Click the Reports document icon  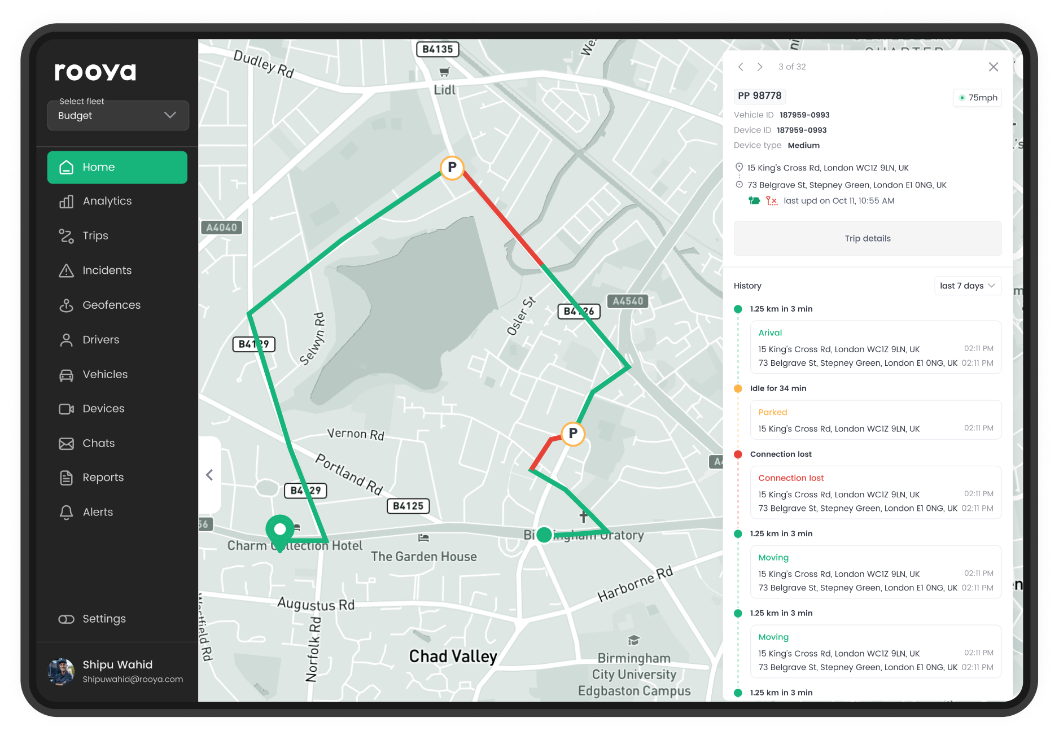coord(65,478)
